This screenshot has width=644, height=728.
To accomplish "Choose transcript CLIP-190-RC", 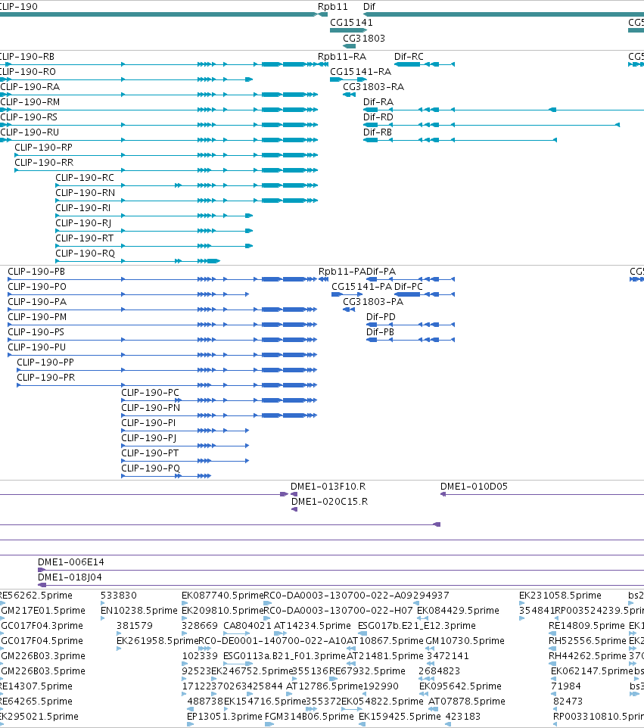I will point(85,177).
